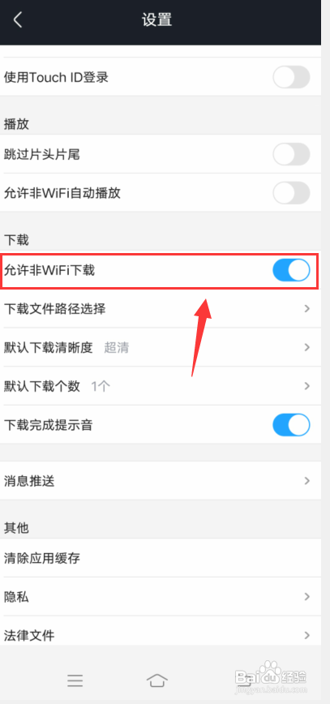Tap the back arrow in header
This screenshot has height=704, width=330.
pos(18,20)
